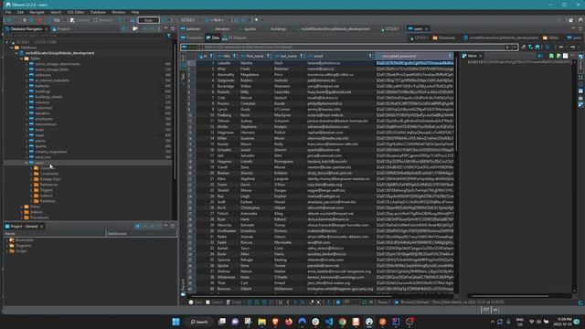Switch to the elevators editor tab

click(x=219, y=29)
